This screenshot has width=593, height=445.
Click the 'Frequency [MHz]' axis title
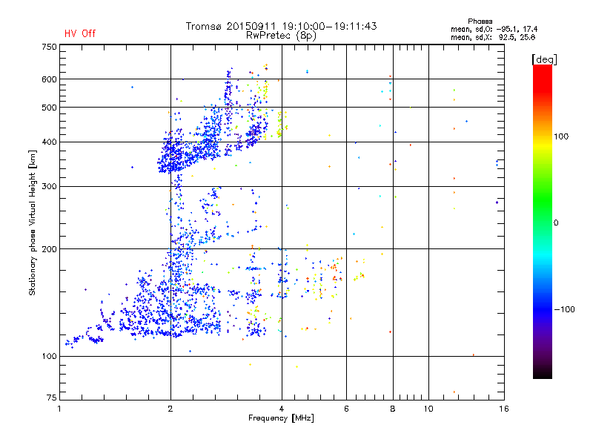click(x=281, y=418)
